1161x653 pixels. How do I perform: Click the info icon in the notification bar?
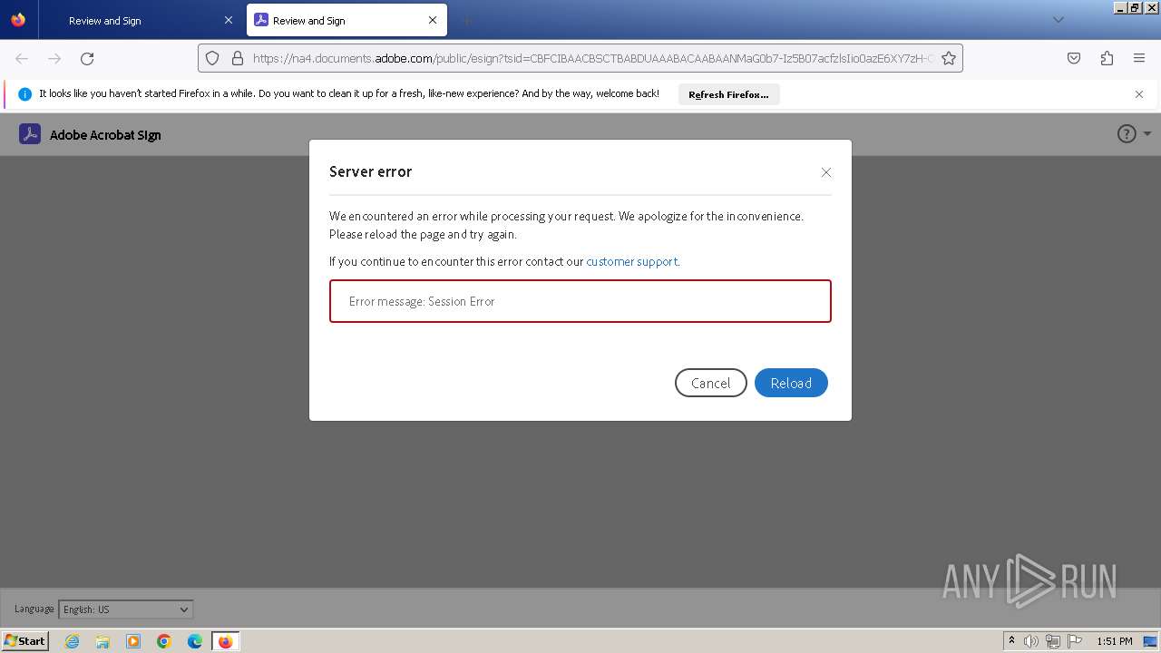[x=24, y=94]
